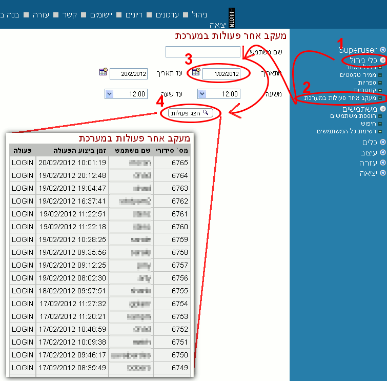Open חיפוש sidebar link
387x381 pixels.
[369, 124]
